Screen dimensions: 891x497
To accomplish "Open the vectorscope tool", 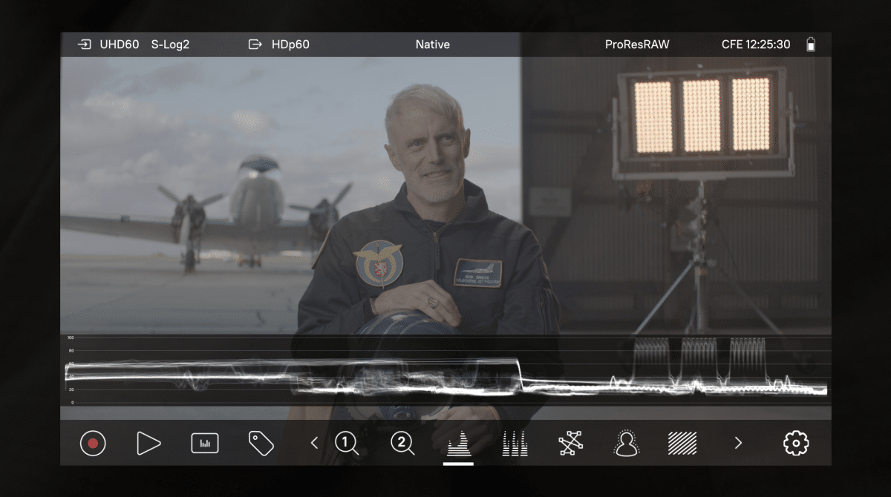I will point(570,444).
